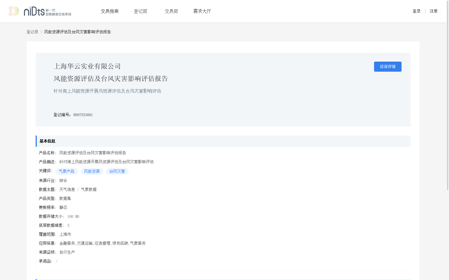The height and width of the screenshot is (280, 449).
Task: Click the 登录 link
Action: [x=416, y=11]
